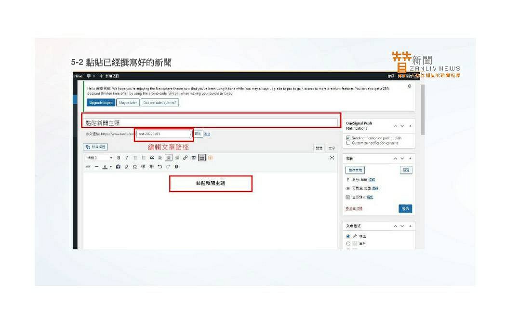Screen dimensions: 506x320
Task: Uncheck Send notification on post publish
Action: [348, 138]
